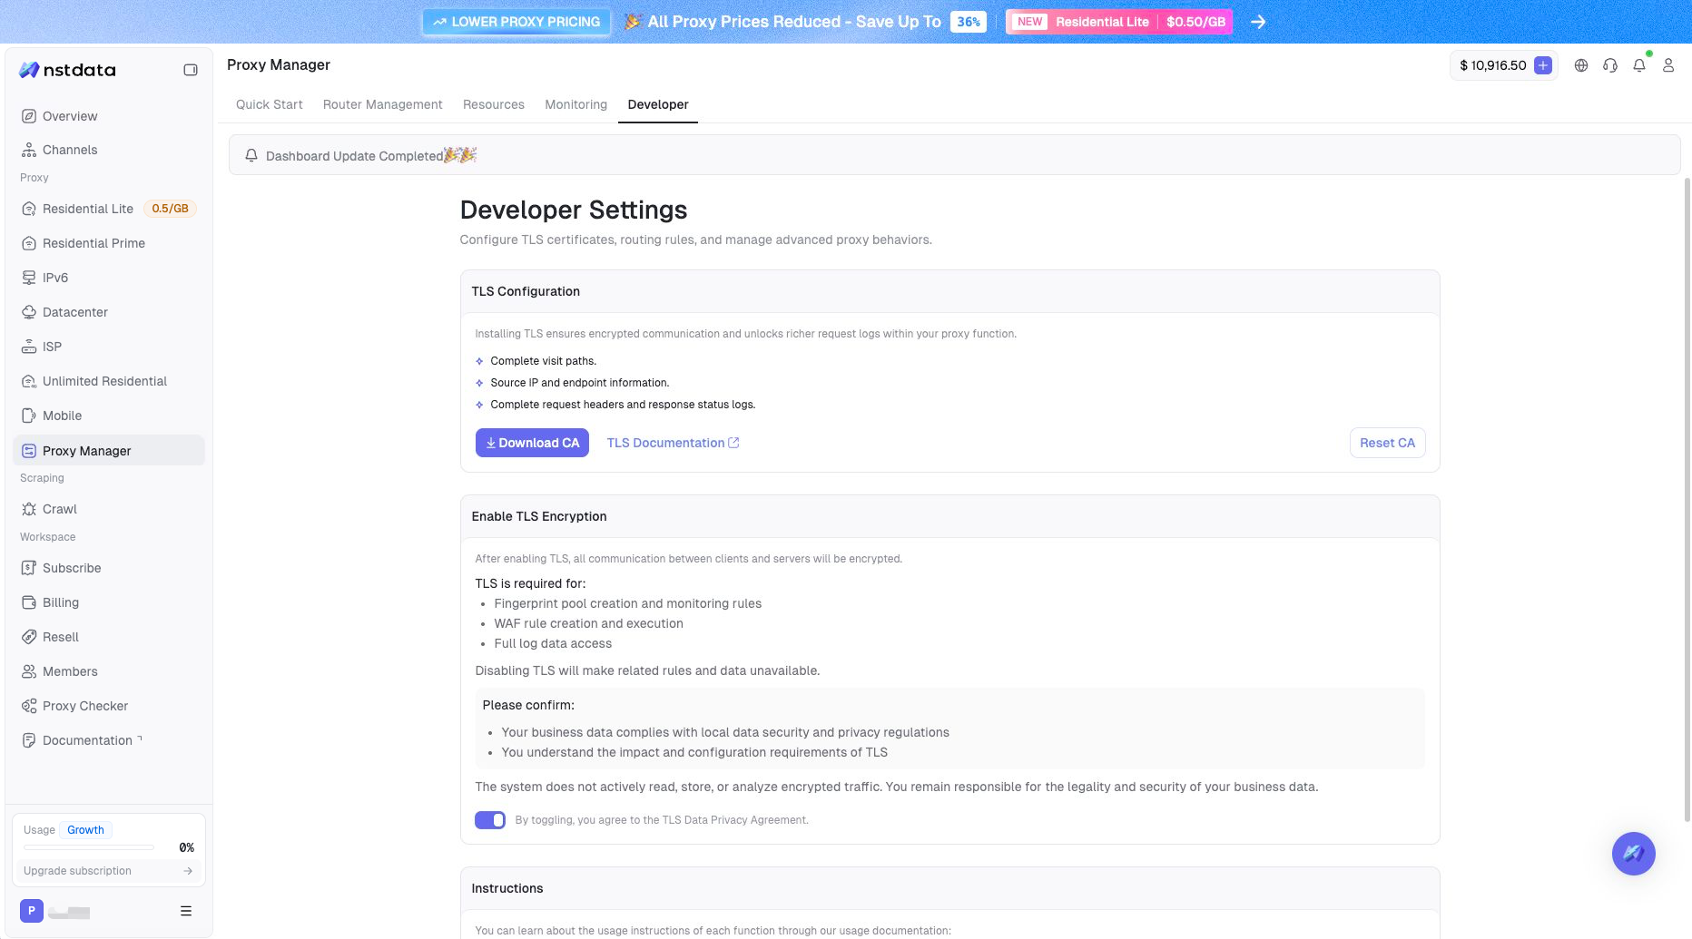The image size is (1692, 939).
Task: Open the Overview page
Action: pos(109,116)
